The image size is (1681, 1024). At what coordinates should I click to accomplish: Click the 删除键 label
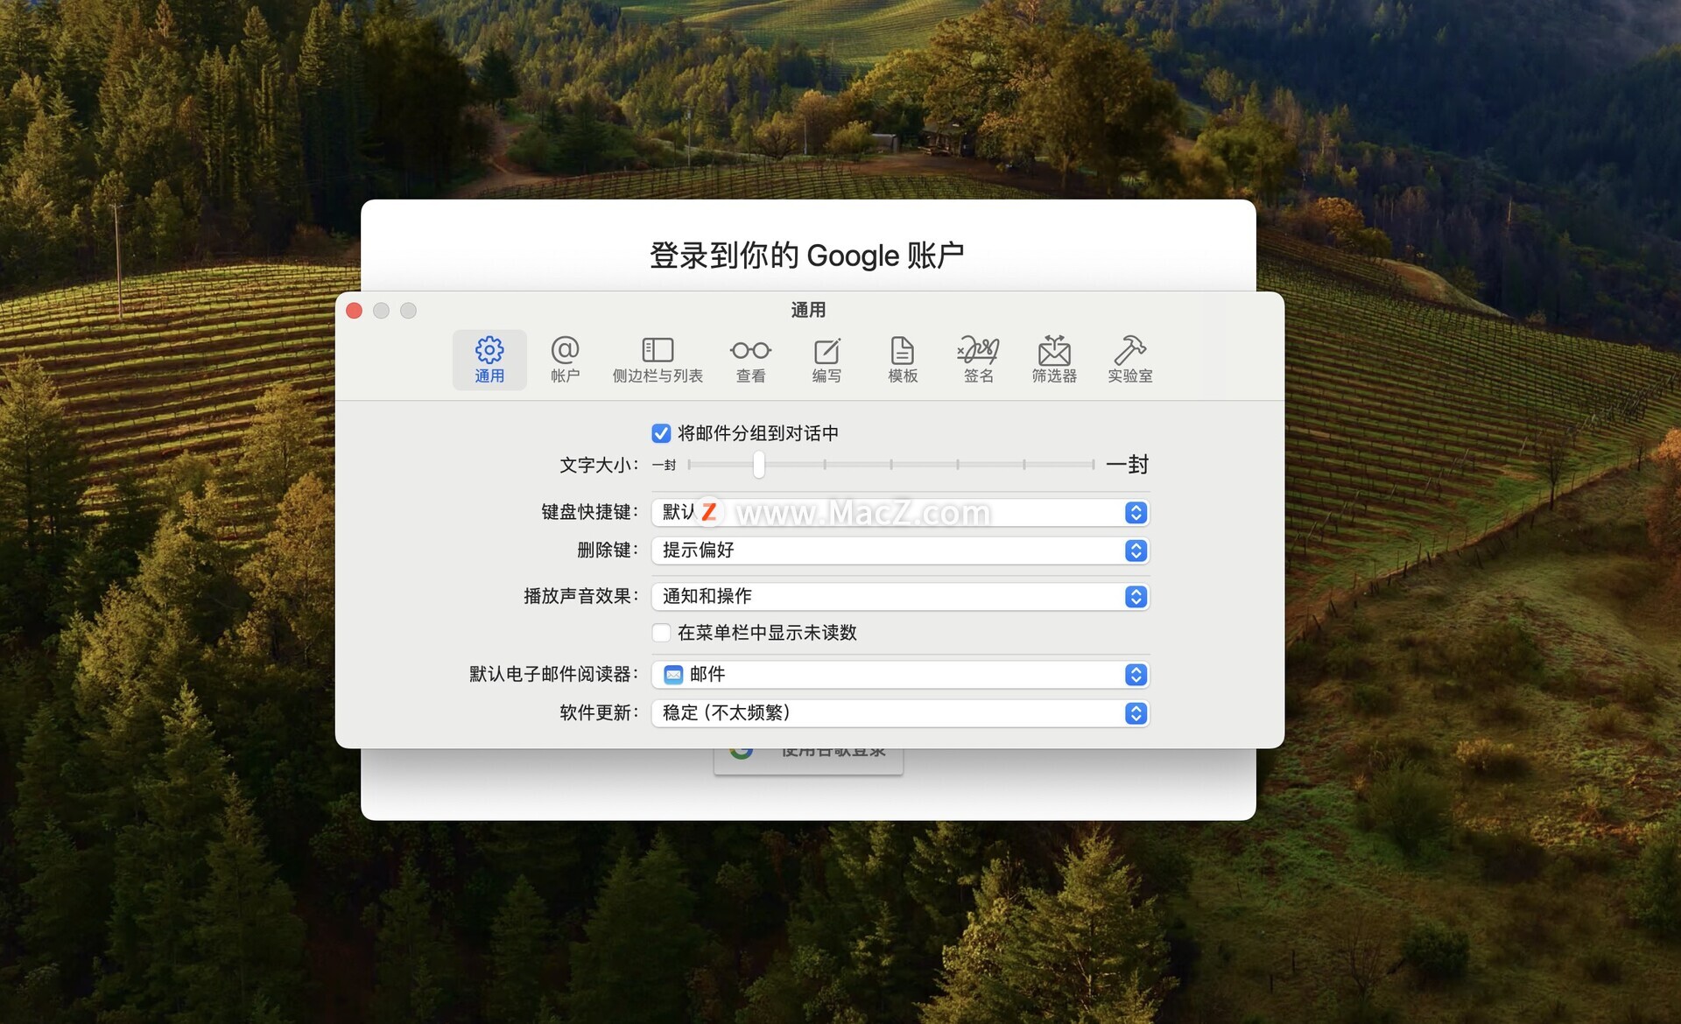608,551
